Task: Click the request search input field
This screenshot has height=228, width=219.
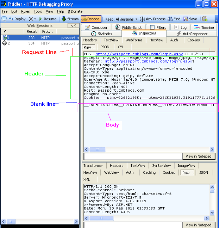Action: click(x=133, y=156)
